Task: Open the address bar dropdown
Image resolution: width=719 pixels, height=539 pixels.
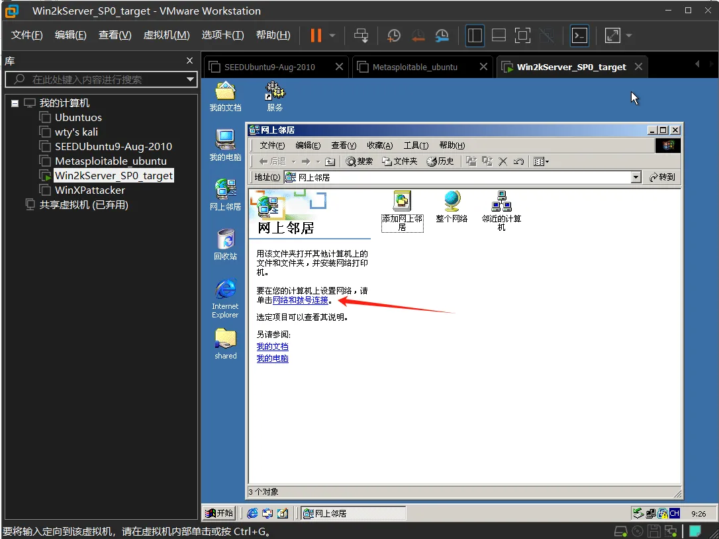Action: [x=636, y=177]
